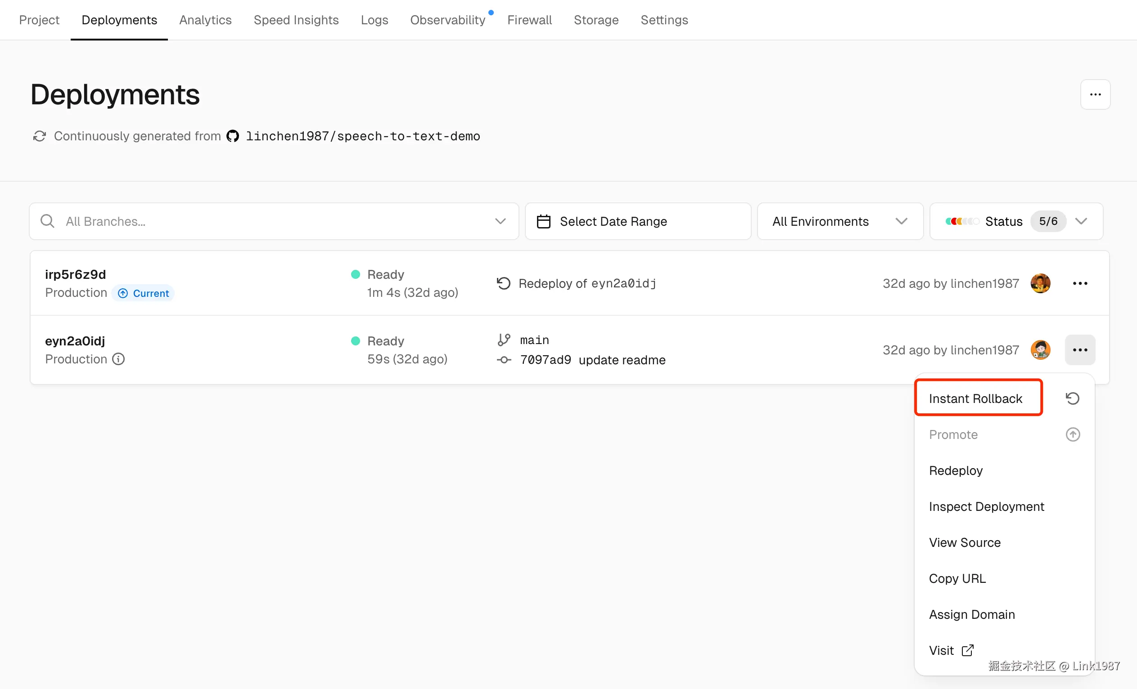Select Visit in the context menu
Viewport: 1137px width, 689px height.
(x=1004, y=650)
